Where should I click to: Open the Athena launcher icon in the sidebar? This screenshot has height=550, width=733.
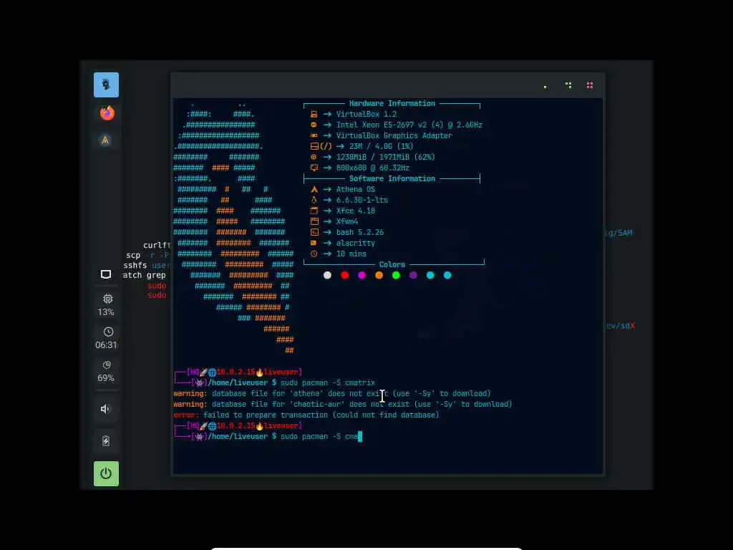[106, 85]
